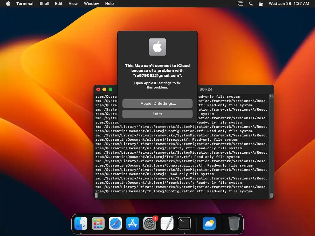Click the Apple ID Settings… button
The image size is (315, 236).
[157, 103]
